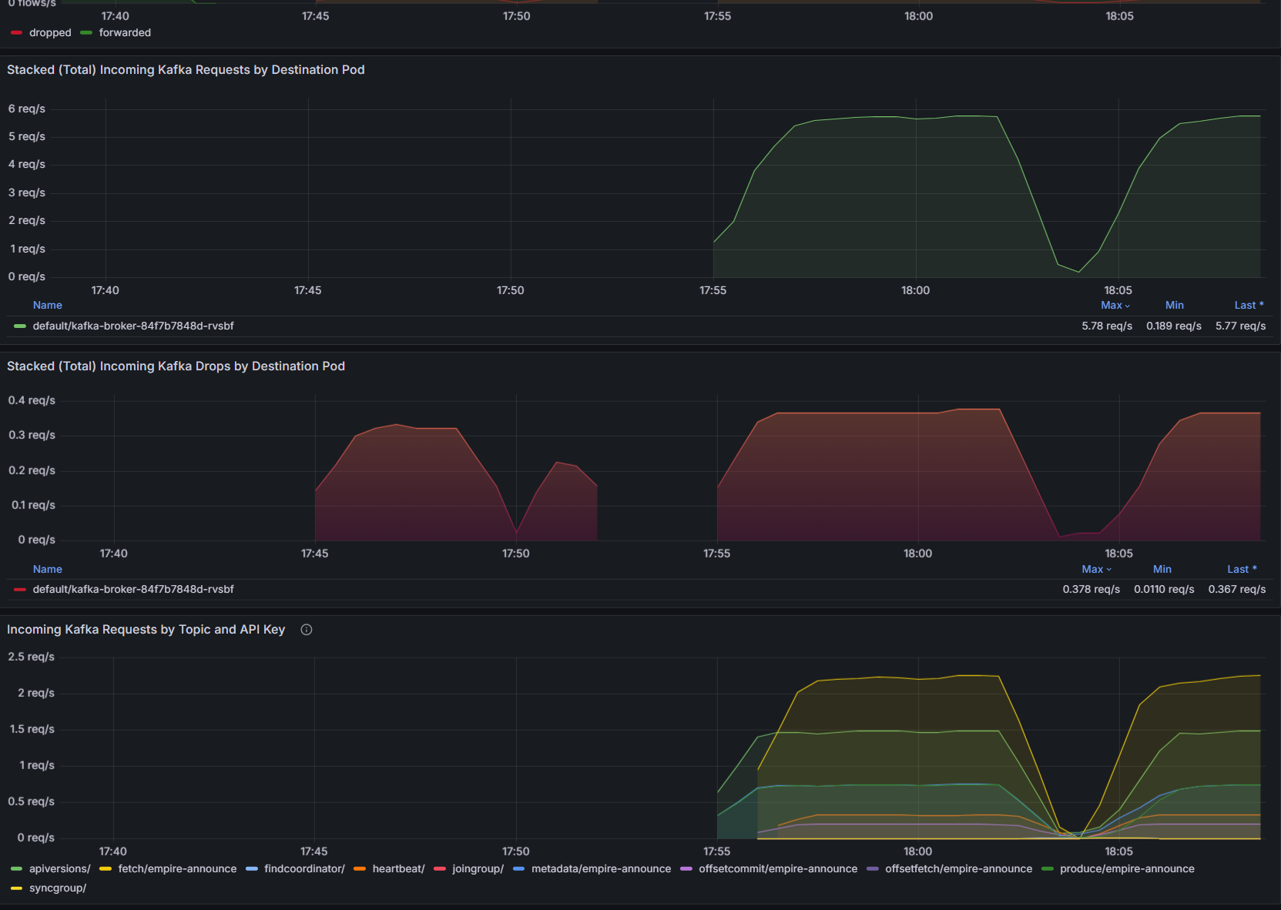This screenshot has width=1281, height=910.
Task: Toggle apiversions/ series in legend
Action: [59, 868]
